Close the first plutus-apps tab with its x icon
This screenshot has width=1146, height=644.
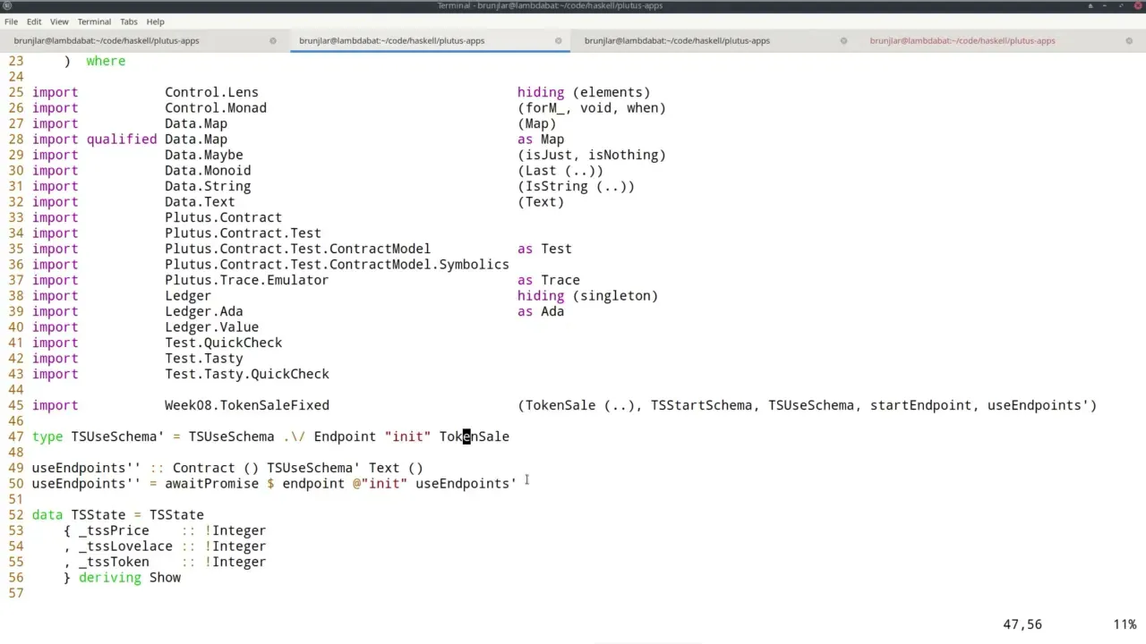[273, 40]
